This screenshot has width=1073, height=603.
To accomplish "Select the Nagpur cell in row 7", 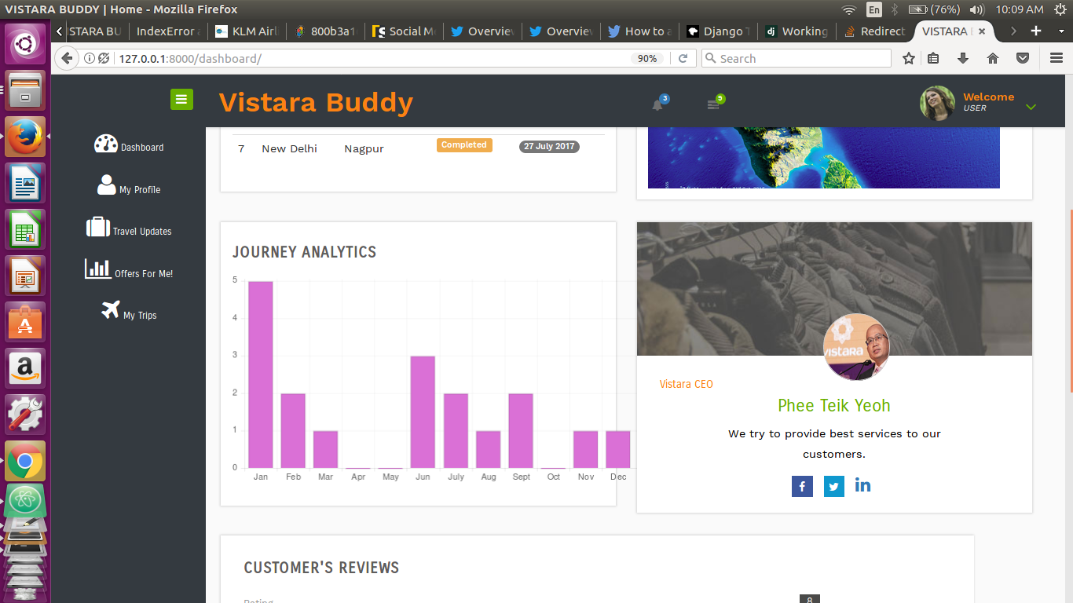I will [364, 149].
